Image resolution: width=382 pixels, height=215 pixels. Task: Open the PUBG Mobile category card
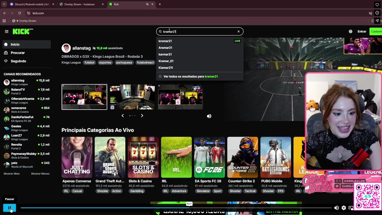point(275,157)
